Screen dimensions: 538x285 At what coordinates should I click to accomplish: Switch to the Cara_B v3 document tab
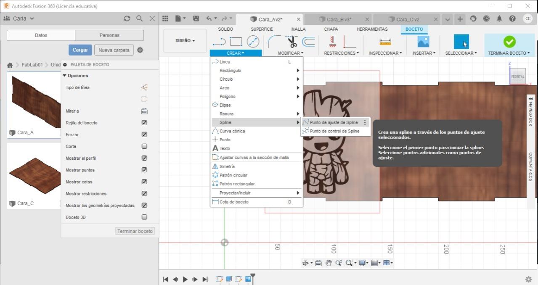coord(338,19)
